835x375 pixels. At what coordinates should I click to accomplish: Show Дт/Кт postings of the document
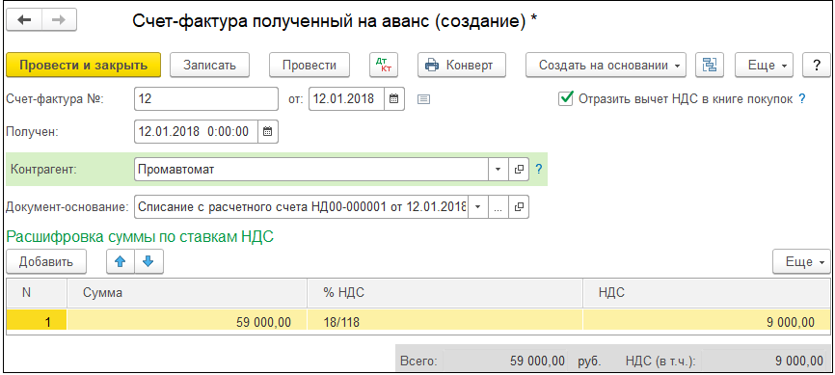[384, 65]
